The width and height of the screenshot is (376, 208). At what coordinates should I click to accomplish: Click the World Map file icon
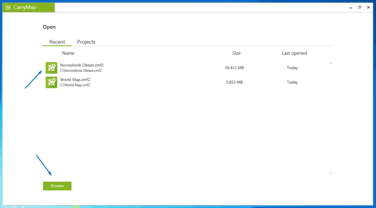(51, 82)
